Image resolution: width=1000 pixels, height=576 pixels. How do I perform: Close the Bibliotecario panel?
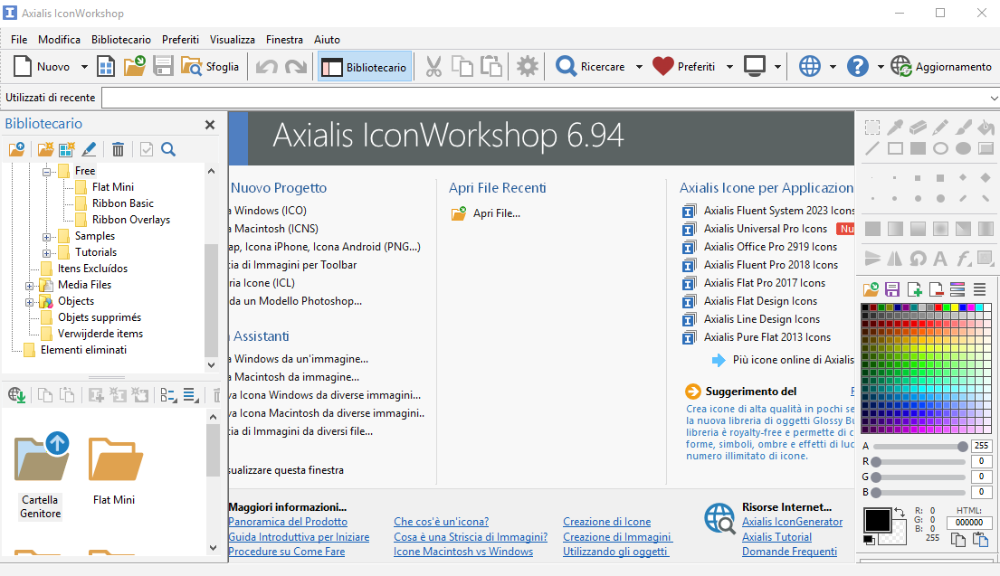coord(210,125)
